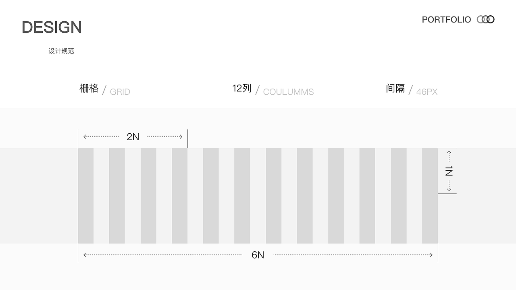This screenshot has width=516, height=290.
Task: Click the 间隔 heading
Action: point(395,89)
